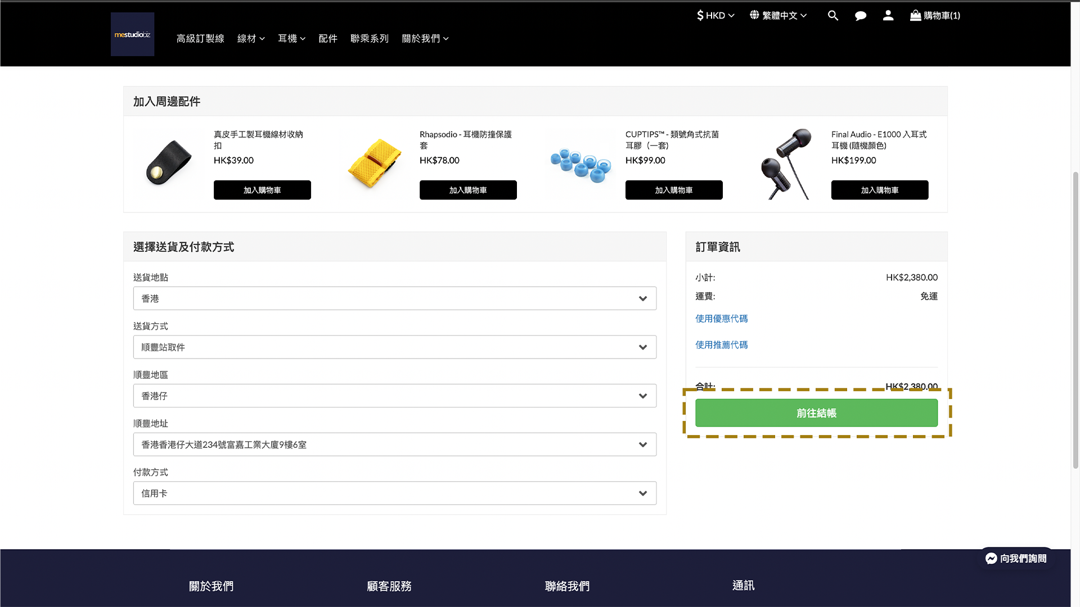
Task: Click the 高級訂製線 menu item
Action: [200, 39]
